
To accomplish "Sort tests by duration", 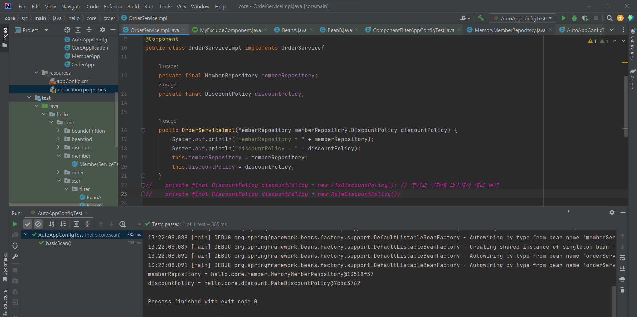I will tap(63, 224).
